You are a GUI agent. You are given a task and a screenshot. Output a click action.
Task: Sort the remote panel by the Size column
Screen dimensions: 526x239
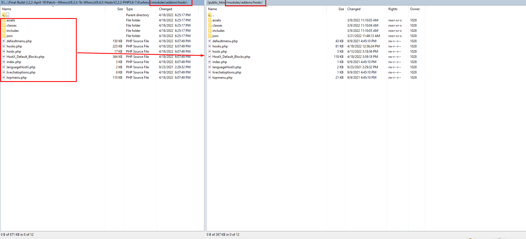coord(341,9)
